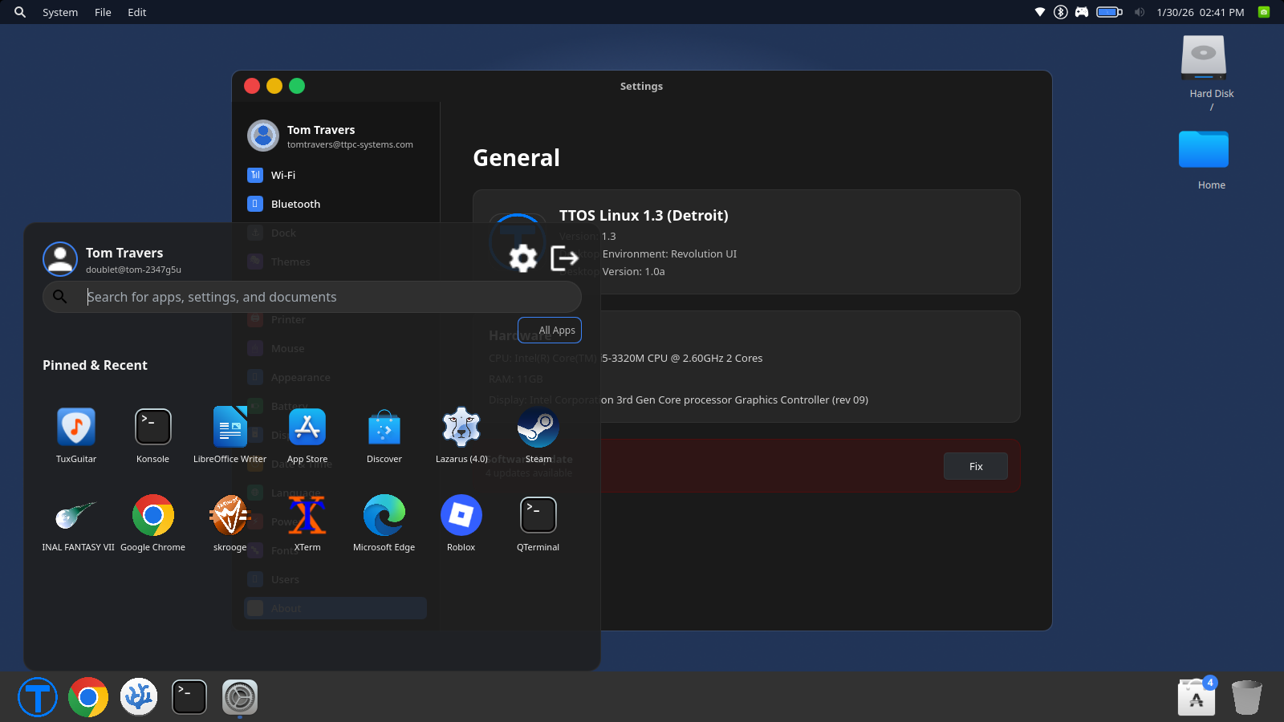Image resolution: width=1284 pixels, height=722 pixels.
Task: Launch TuxGuitar from the pinned apps
Action: click(x=76, y=427)
